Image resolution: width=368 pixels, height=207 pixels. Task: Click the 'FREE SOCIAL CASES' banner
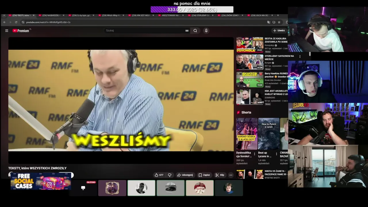[41, 181]
